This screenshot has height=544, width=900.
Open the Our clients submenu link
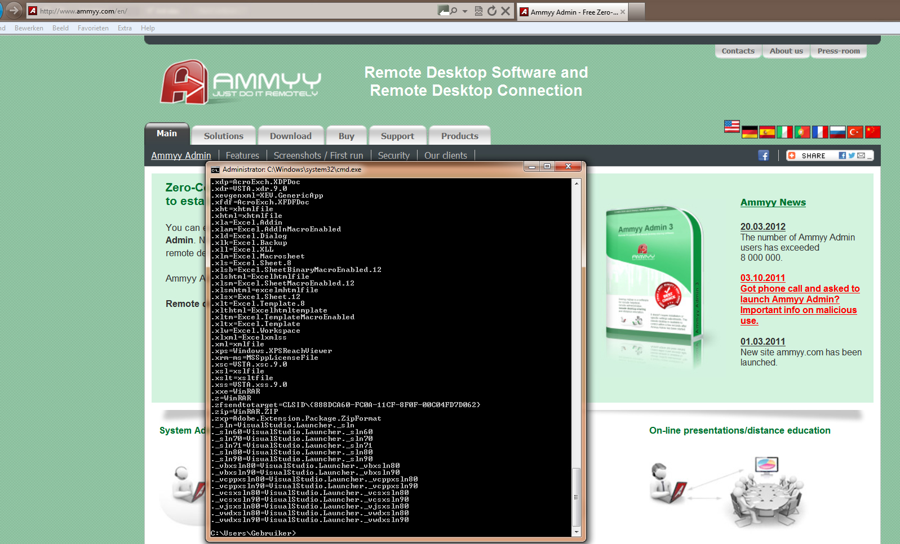(x=446, y=155)
